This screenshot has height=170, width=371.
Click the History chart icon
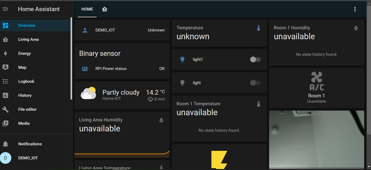click(5, 95)
